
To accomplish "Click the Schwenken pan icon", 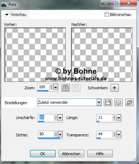I will [115, 88].
